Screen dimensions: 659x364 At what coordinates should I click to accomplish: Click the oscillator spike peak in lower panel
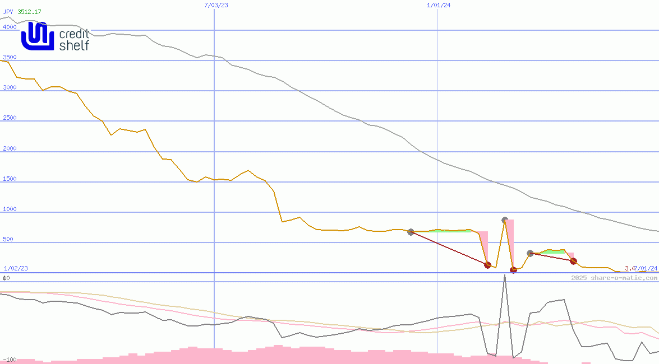[505, 276]
